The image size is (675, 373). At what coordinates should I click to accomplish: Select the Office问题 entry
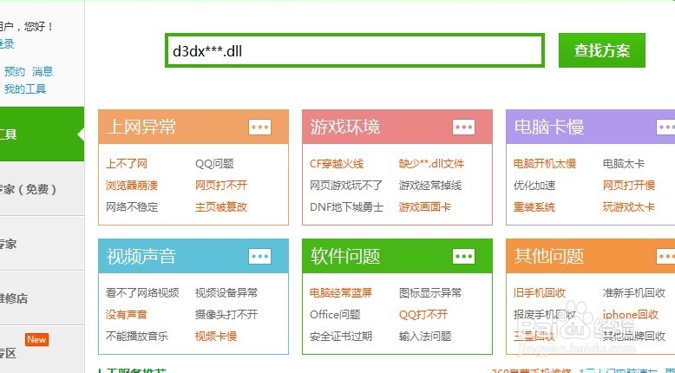click(x=335, y=315)
